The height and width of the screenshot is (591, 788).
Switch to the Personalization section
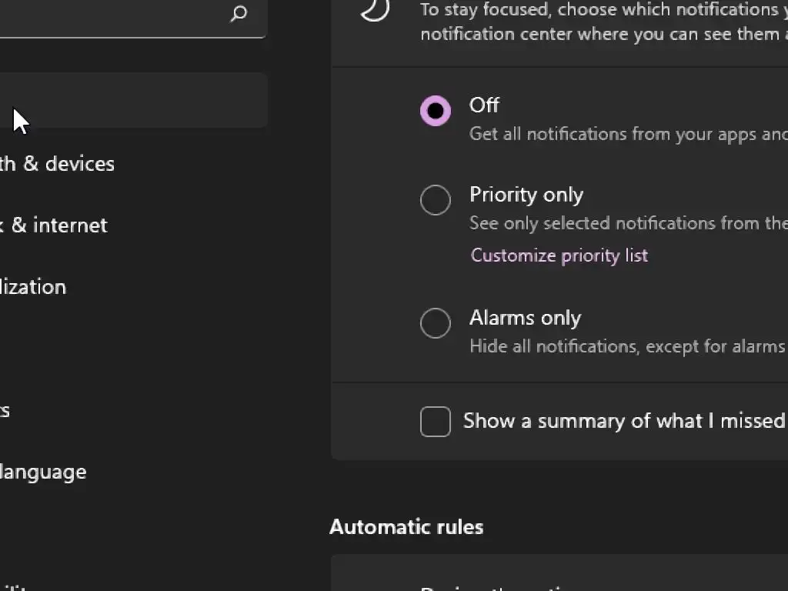[33, 287]
